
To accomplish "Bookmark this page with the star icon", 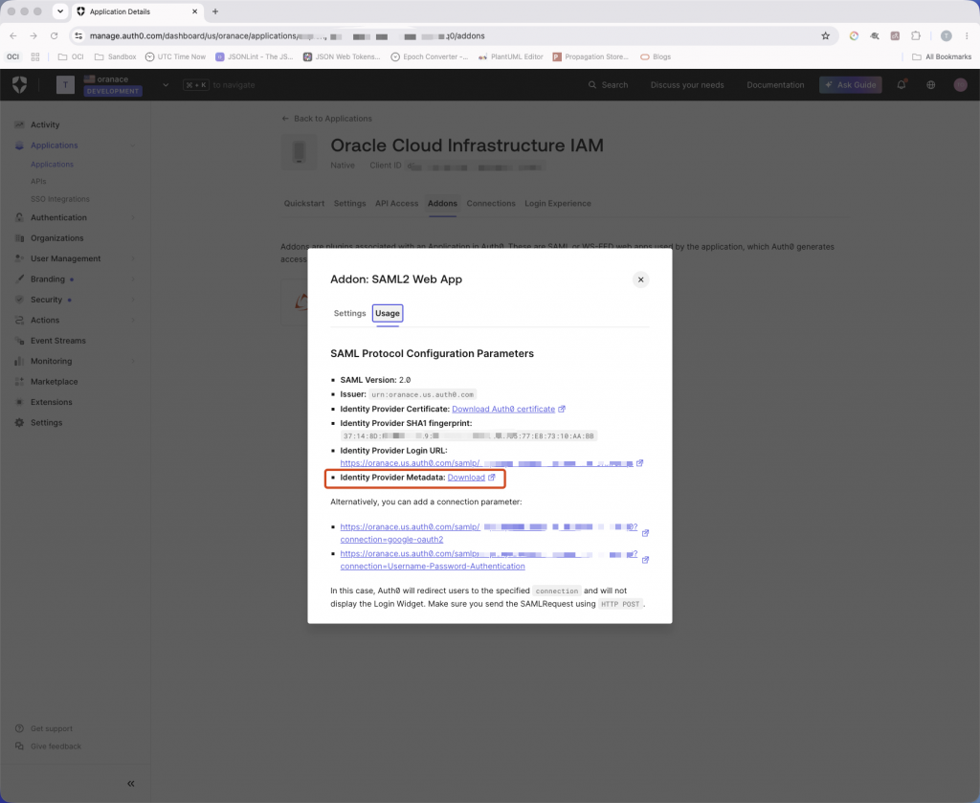I will [x=825, y=36].
